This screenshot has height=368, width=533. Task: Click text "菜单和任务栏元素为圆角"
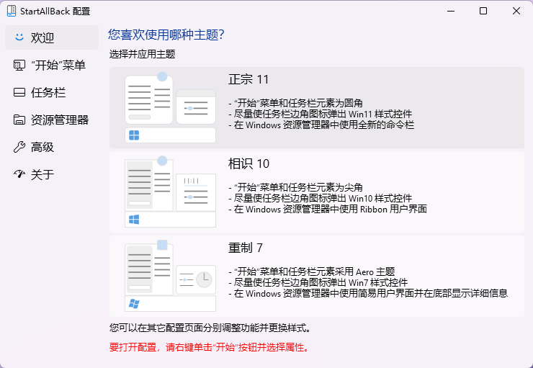(295, 103)
